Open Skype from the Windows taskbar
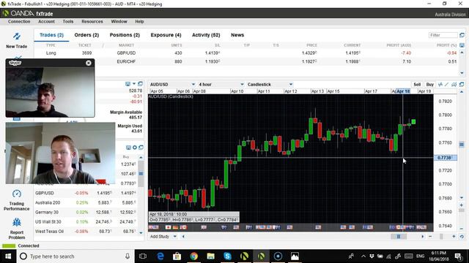This screenshot has height=263, width=469. click(227, 256)
